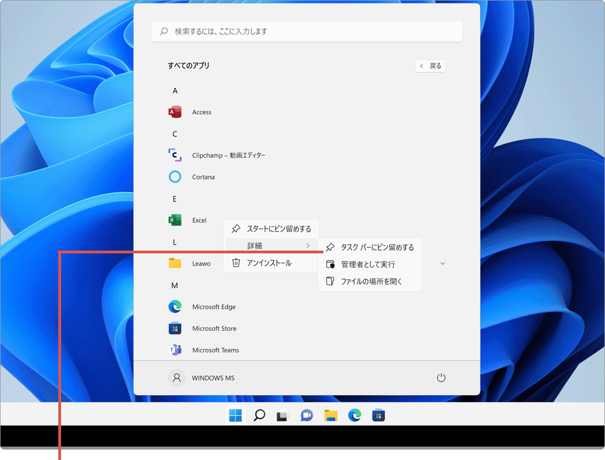Expand the Leawo folder chevron
Image resolution: width=605 pixels, height=460 pixels.
[x=443, y=263]
